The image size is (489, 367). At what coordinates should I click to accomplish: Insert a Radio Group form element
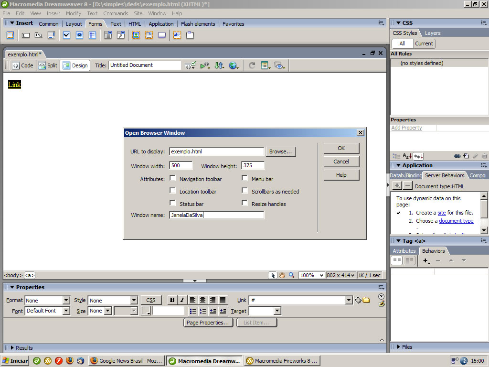(x=92, y=35)
